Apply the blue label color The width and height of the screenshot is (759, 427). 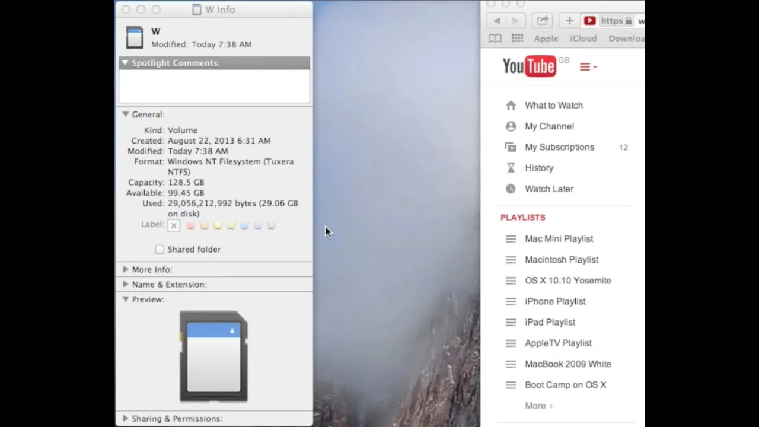[244, 225]
